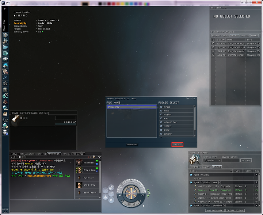Click the agent icon beside Ikjunen II row

coord(195,194)
